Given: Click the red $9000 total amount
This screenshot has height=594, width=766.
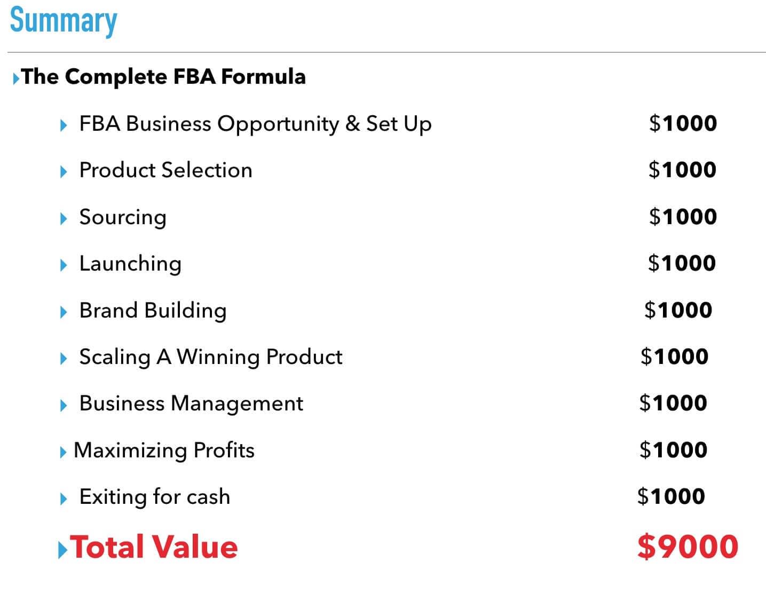Looking at the screenshot, I should click(x=688, y=547).
